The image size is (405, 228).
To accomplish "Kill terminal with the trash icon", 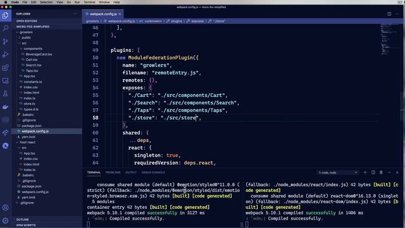I will click(x=381, y=172).
